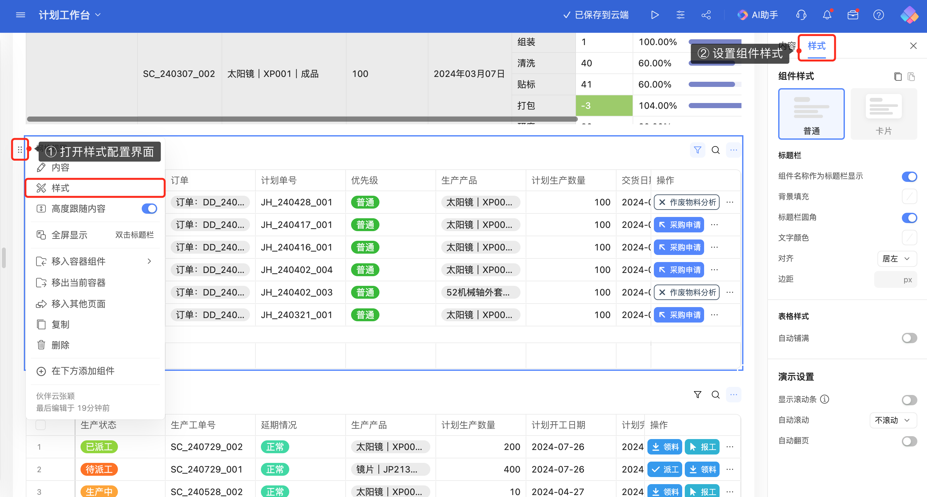Open row menu for JH_240428_001
The height and width of the screenshot is (497, 927).
[x=730, y=202]
